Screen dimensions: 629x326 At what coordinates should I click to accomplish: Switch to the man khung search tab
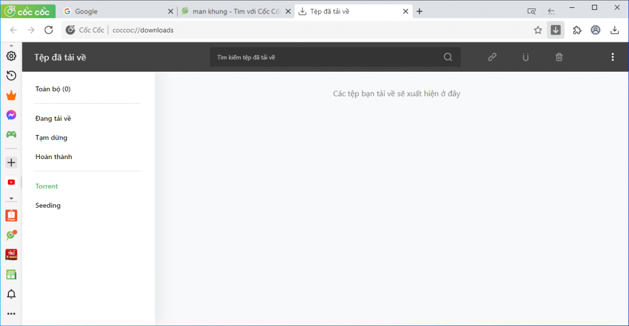[x=233, y=12]
